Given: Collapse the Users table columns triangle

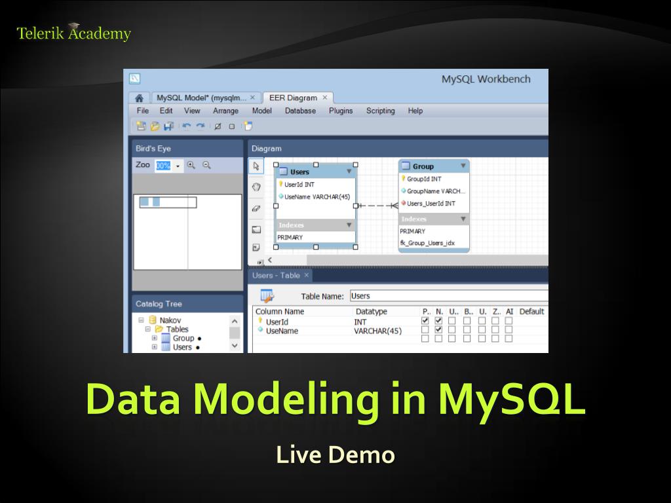Looking at the screenshot, I should click(x=349, y=172).
